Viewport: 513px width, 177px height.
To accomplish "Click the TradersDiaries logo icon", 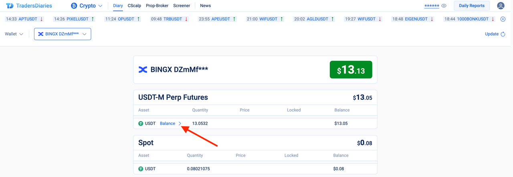I will 10,6.
